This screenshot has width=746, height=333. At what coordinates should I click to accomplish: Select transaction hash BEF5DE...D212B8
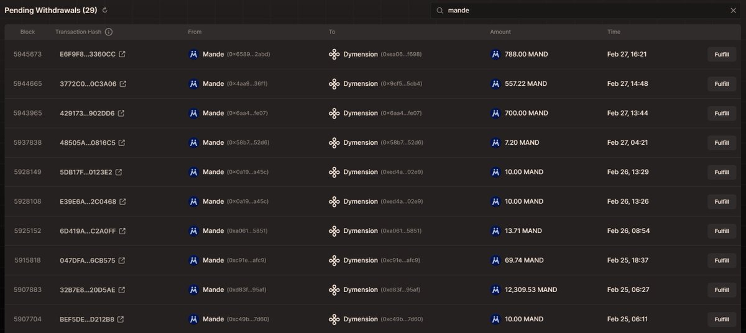pyautogui.click(x=87, y=319)
